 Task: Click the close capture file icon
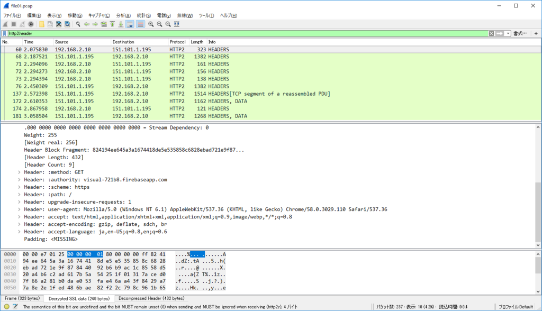(59, 24)
